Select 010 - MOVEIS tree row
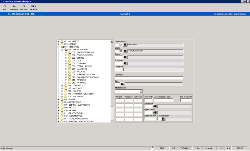Screen dimensions: 250x151 pos(70,110)
